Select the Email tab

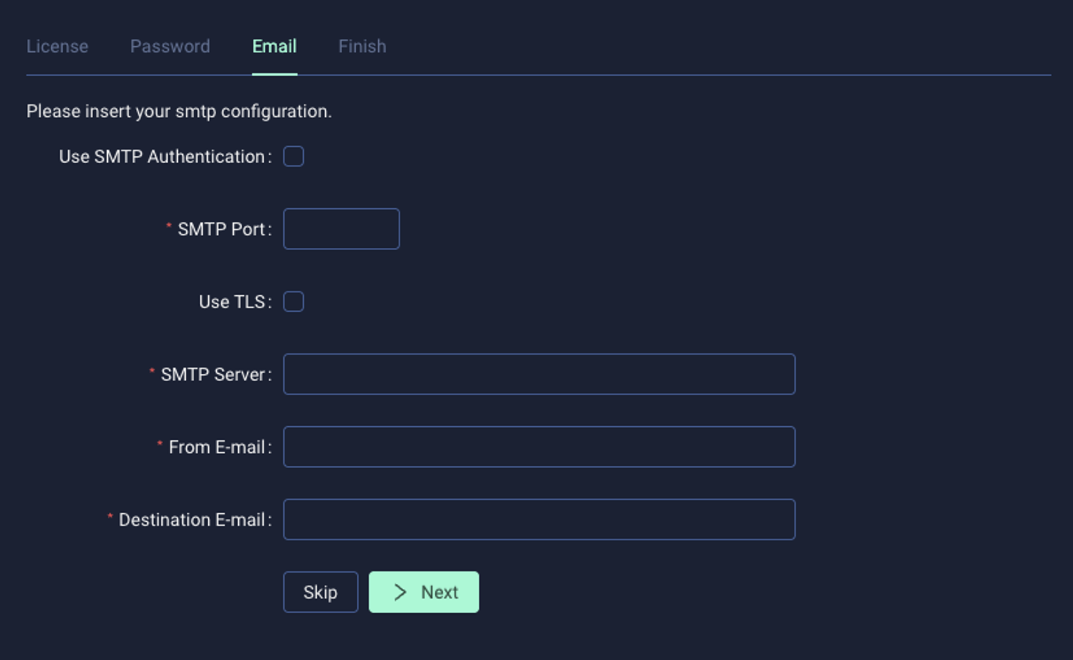coord(275,46)
